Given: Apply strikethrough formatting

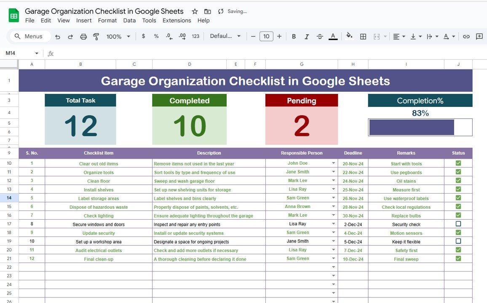Looking at the screenshot, I should pos(320,36).
